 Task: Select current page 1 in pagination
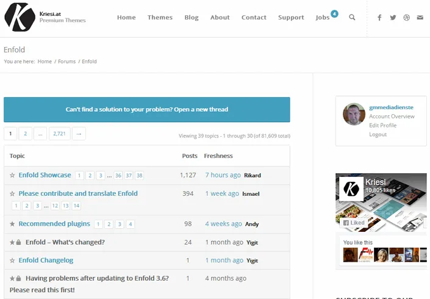coord(10,134)
